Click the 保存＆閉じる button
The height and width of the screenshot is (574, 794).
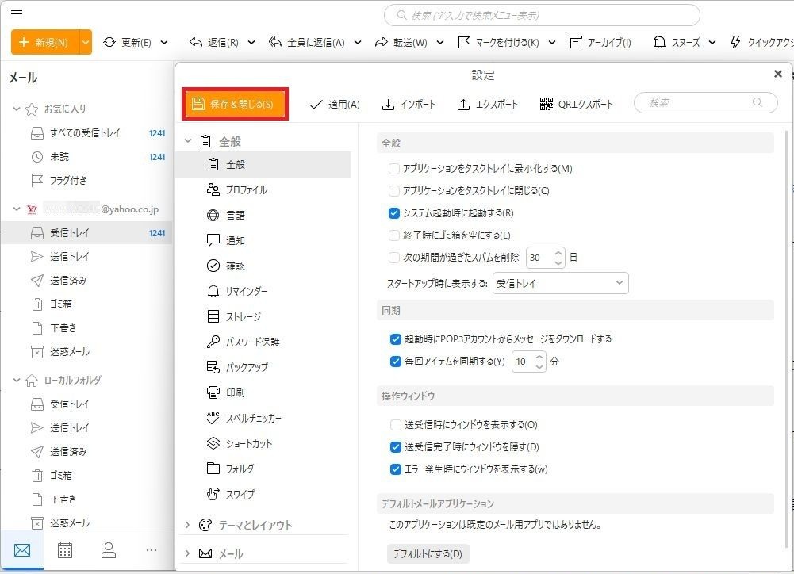point(234,105)
